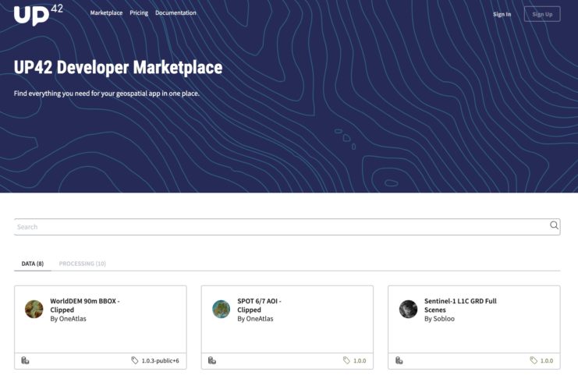Click the Sentinel-1 L1C GRD thumbnail icon
Viewport: 578px width, 379px height.
tap(408, 309)
